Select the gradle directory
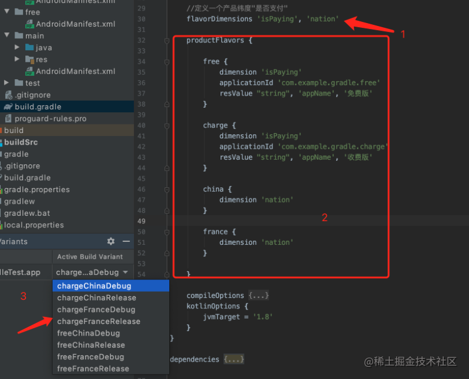Image resolution: width=469 pixels, height=379 pixels. (16, 154)
